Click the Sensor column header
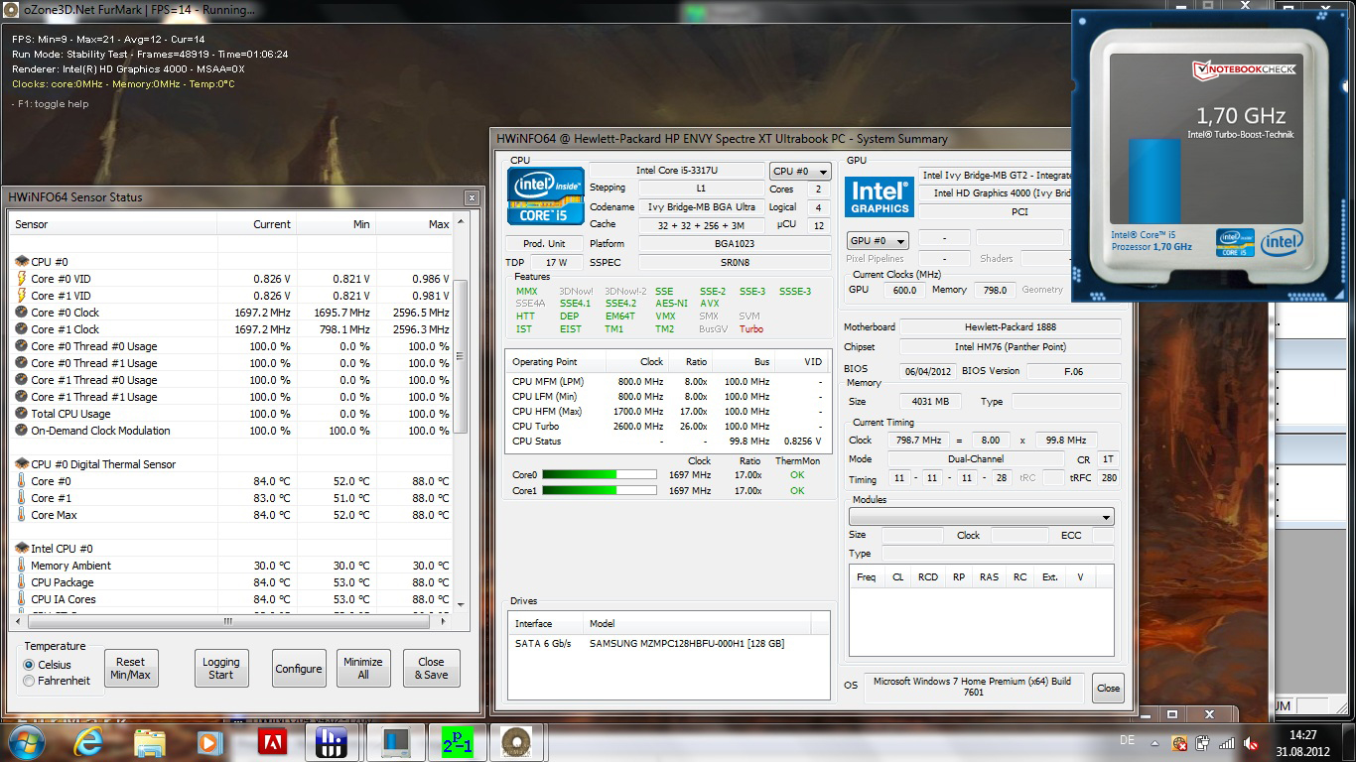Screen dimensions: 1356x762 [x=114, y=224]
